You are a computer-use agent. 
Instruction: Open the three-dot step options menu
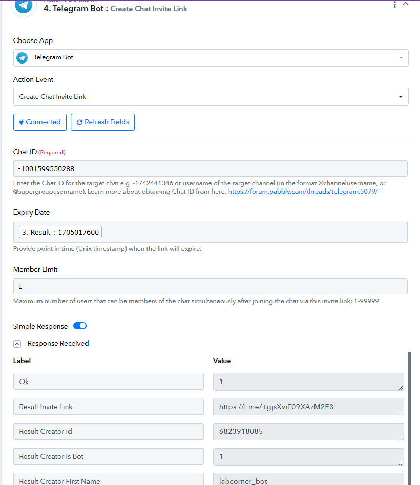pos(394,4)
